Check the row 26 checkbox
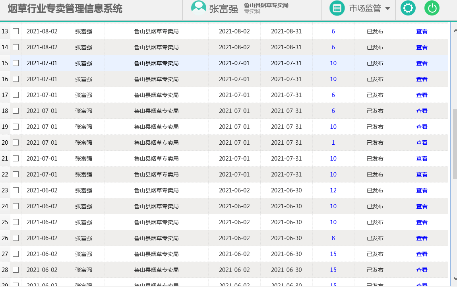Viewport: 457px width, 287px height. (16, 238)
